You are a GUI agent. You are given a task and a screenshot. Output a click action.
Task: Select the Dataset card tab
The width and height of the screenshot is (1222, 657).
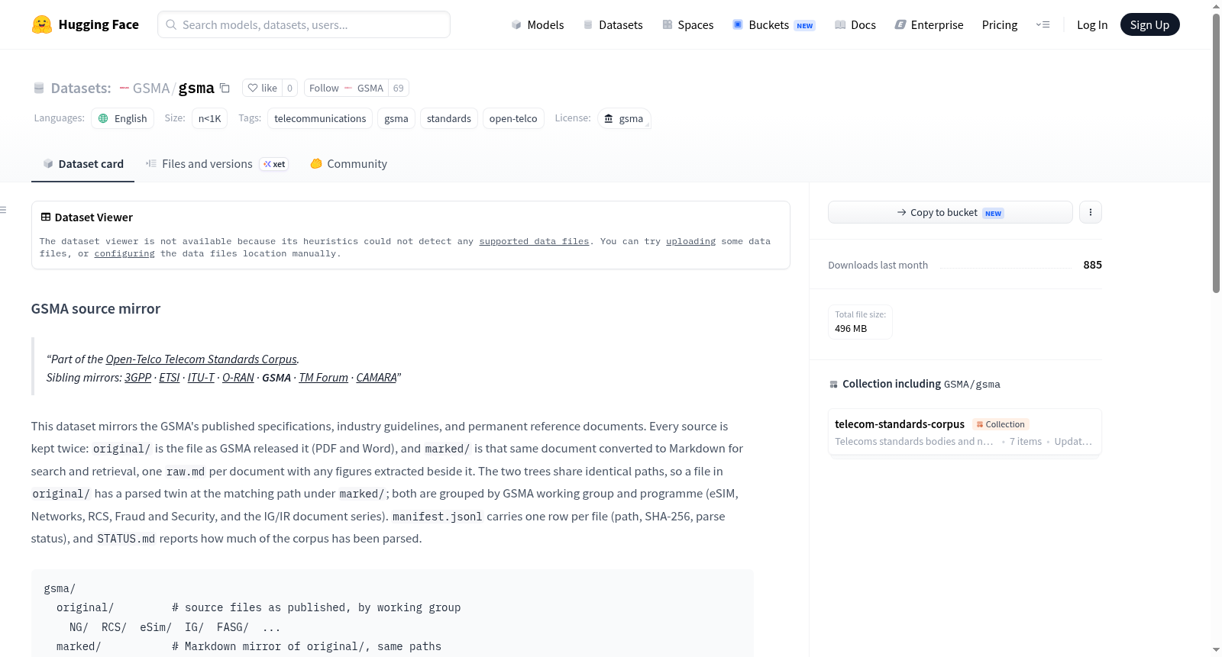(83, 164)
